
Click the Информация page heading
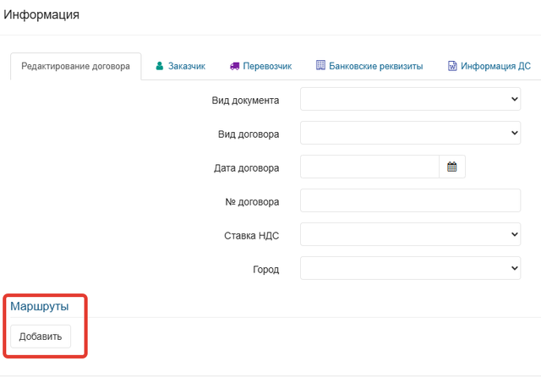[x=41, y=14]
